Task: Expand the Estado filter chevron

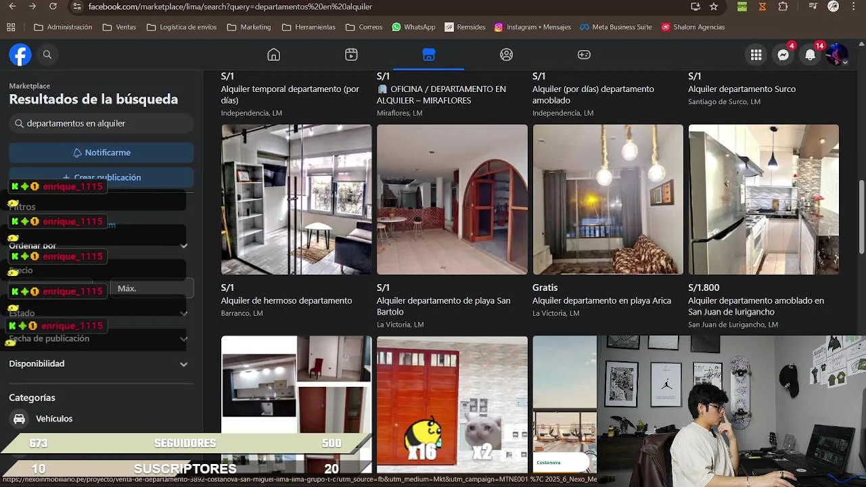Action: [x=183, y=313]
